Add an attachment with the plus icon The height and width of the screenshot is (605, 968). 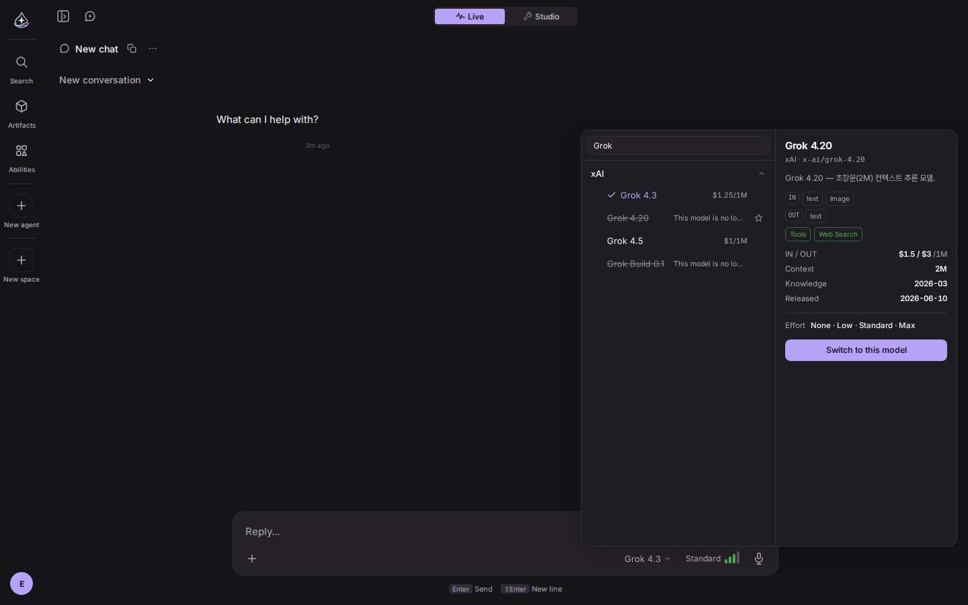click(252, 559)
